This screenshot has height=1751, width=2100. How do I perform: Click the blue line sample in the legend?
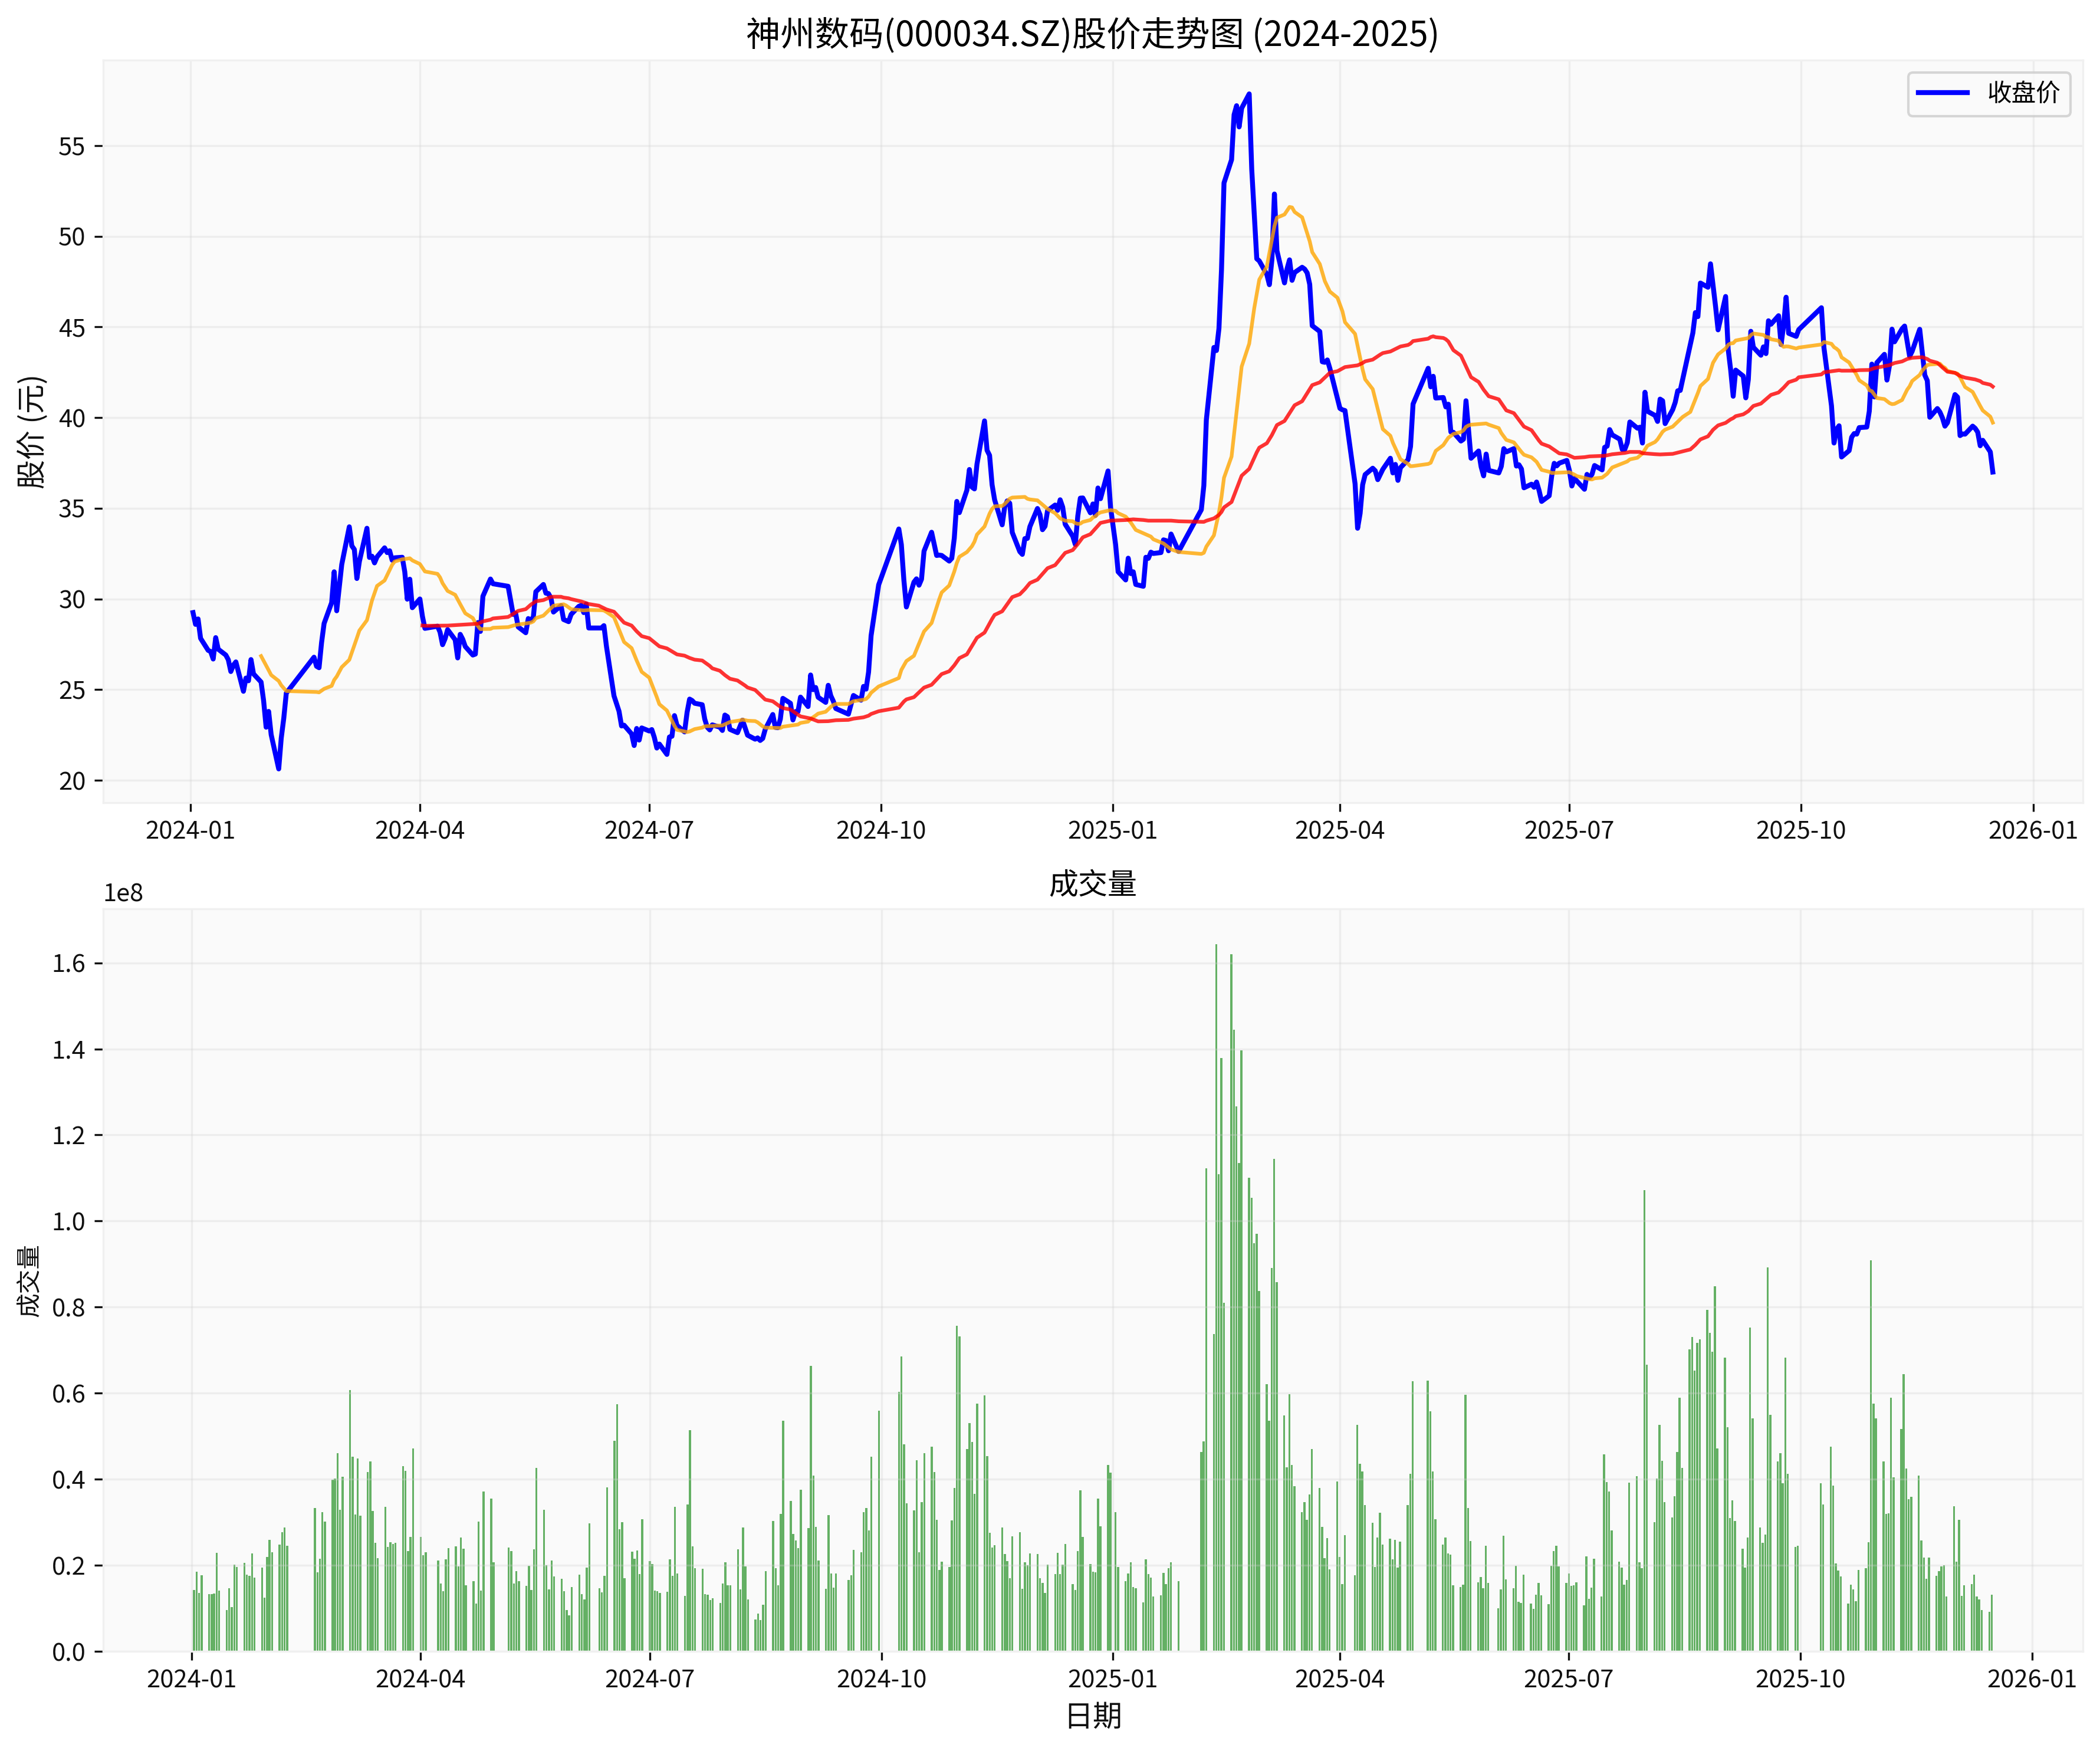[x=1942, y=93]
